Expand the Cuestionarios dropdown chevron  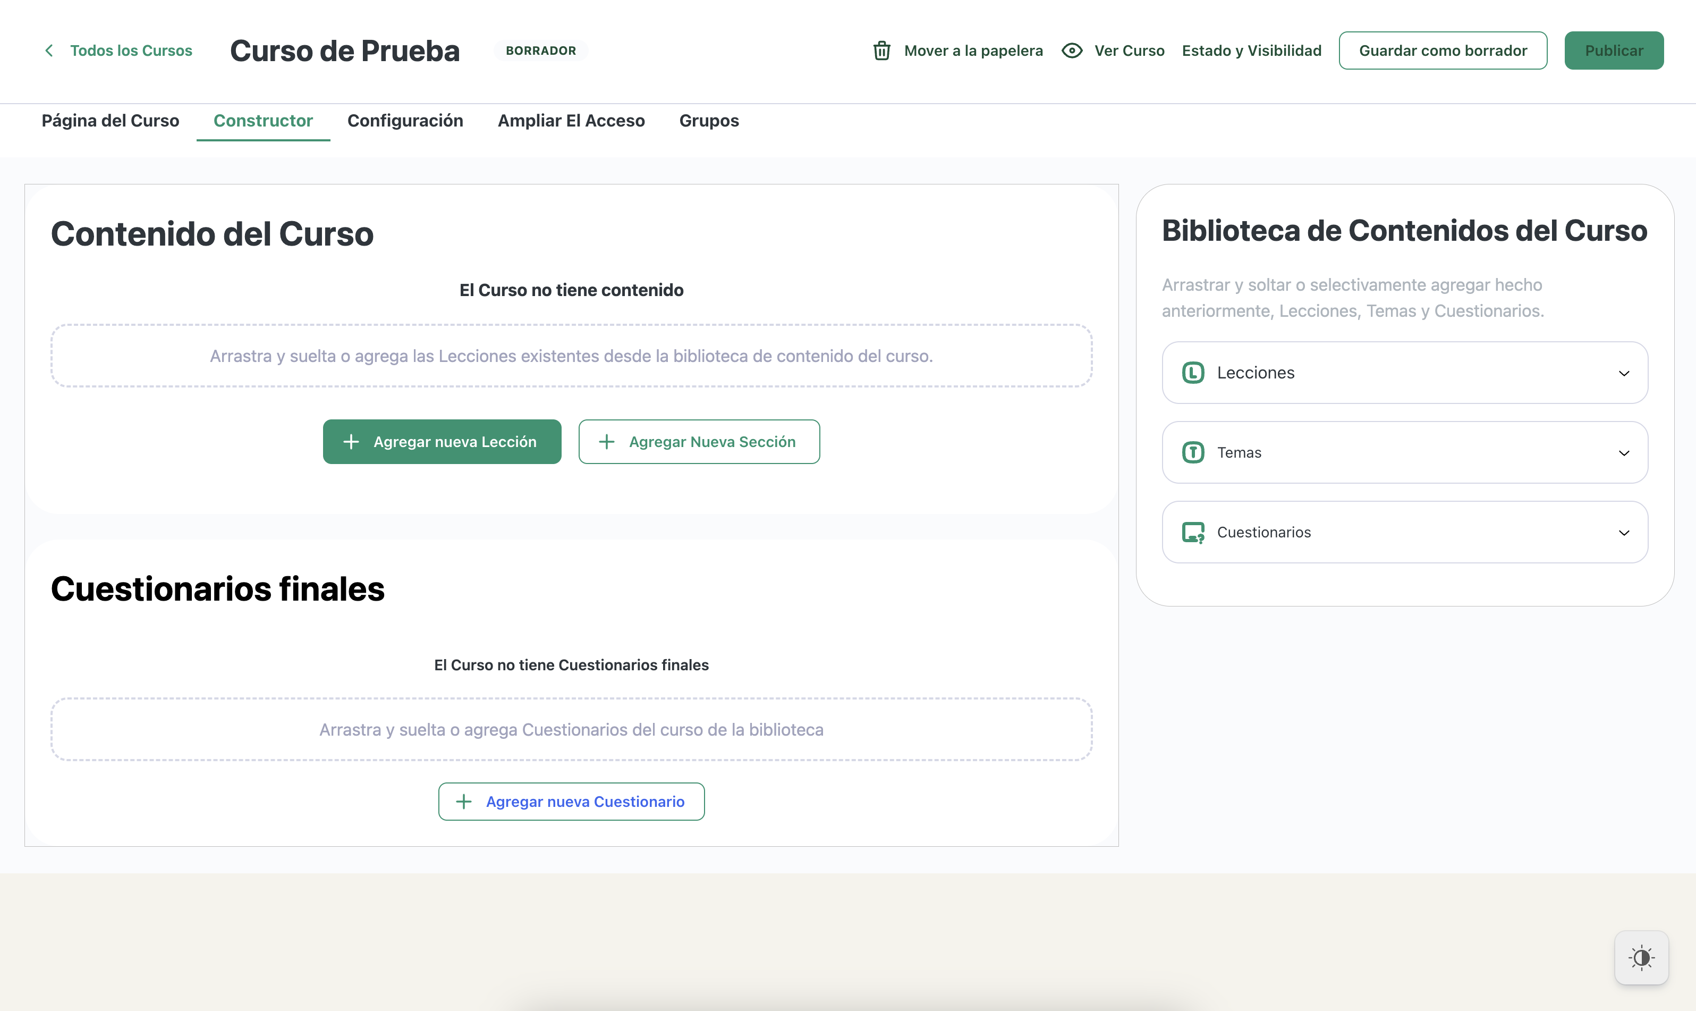pos(1624,533)
